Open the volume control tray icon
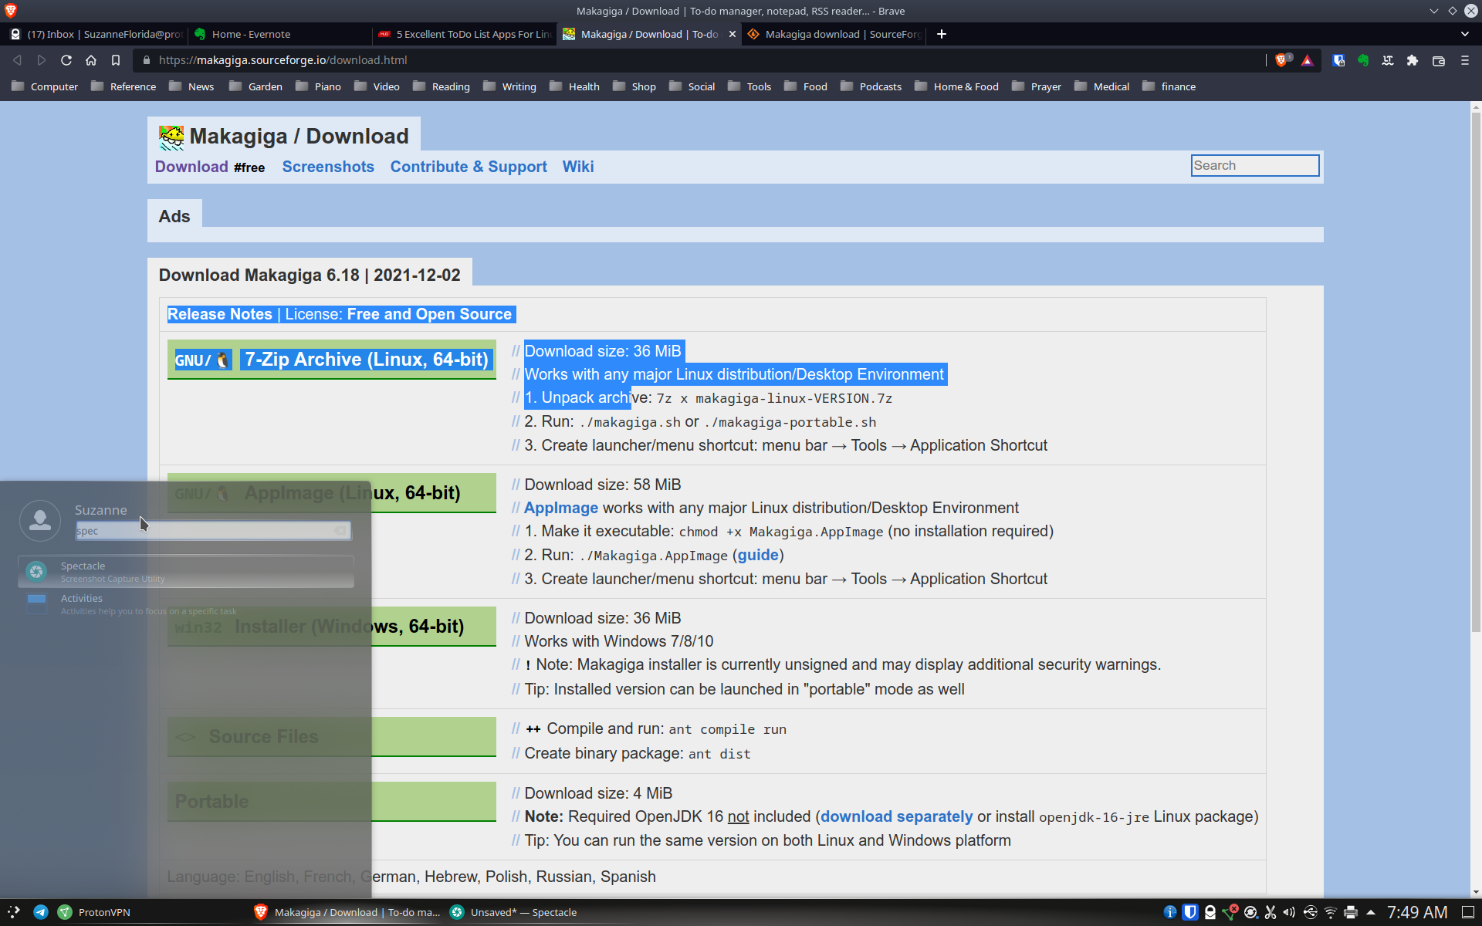 point(1290,912)
